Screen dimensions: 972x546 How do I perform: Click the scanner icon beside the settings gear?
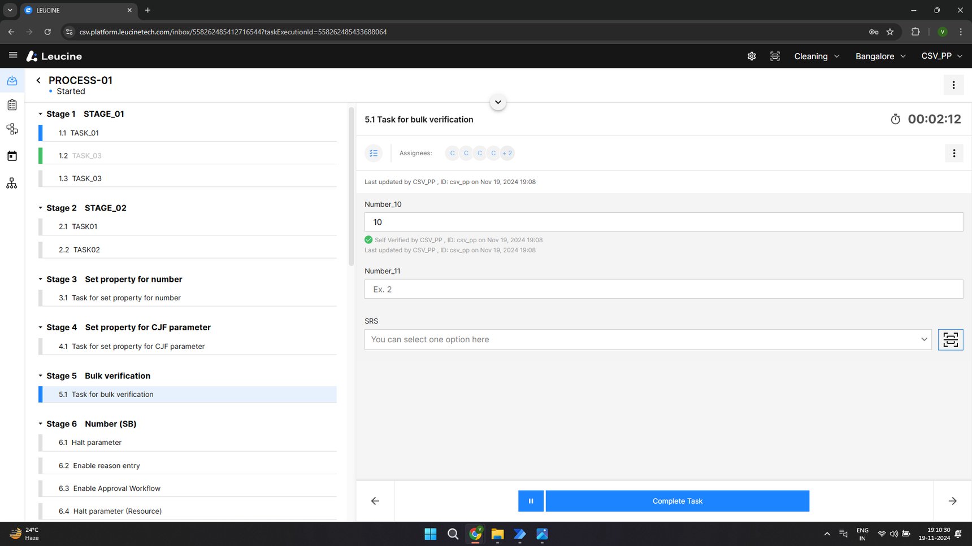click(775, 56)
